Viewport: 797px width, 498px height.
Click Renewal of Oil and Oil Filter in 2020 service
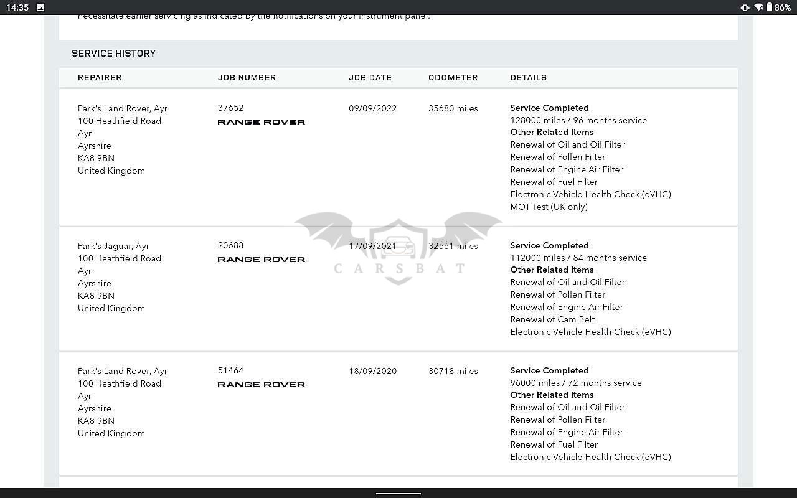click(x=568, y=408)
